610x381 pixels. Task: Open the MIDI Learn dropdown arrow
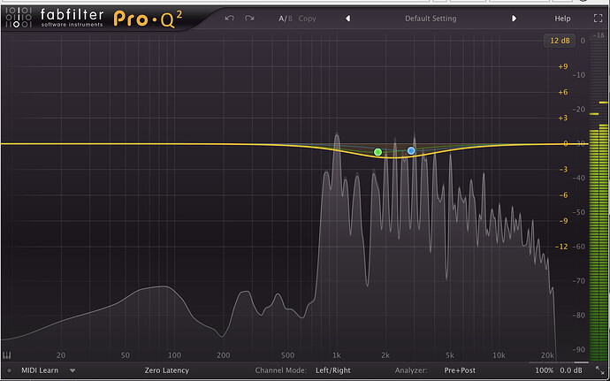72,370
